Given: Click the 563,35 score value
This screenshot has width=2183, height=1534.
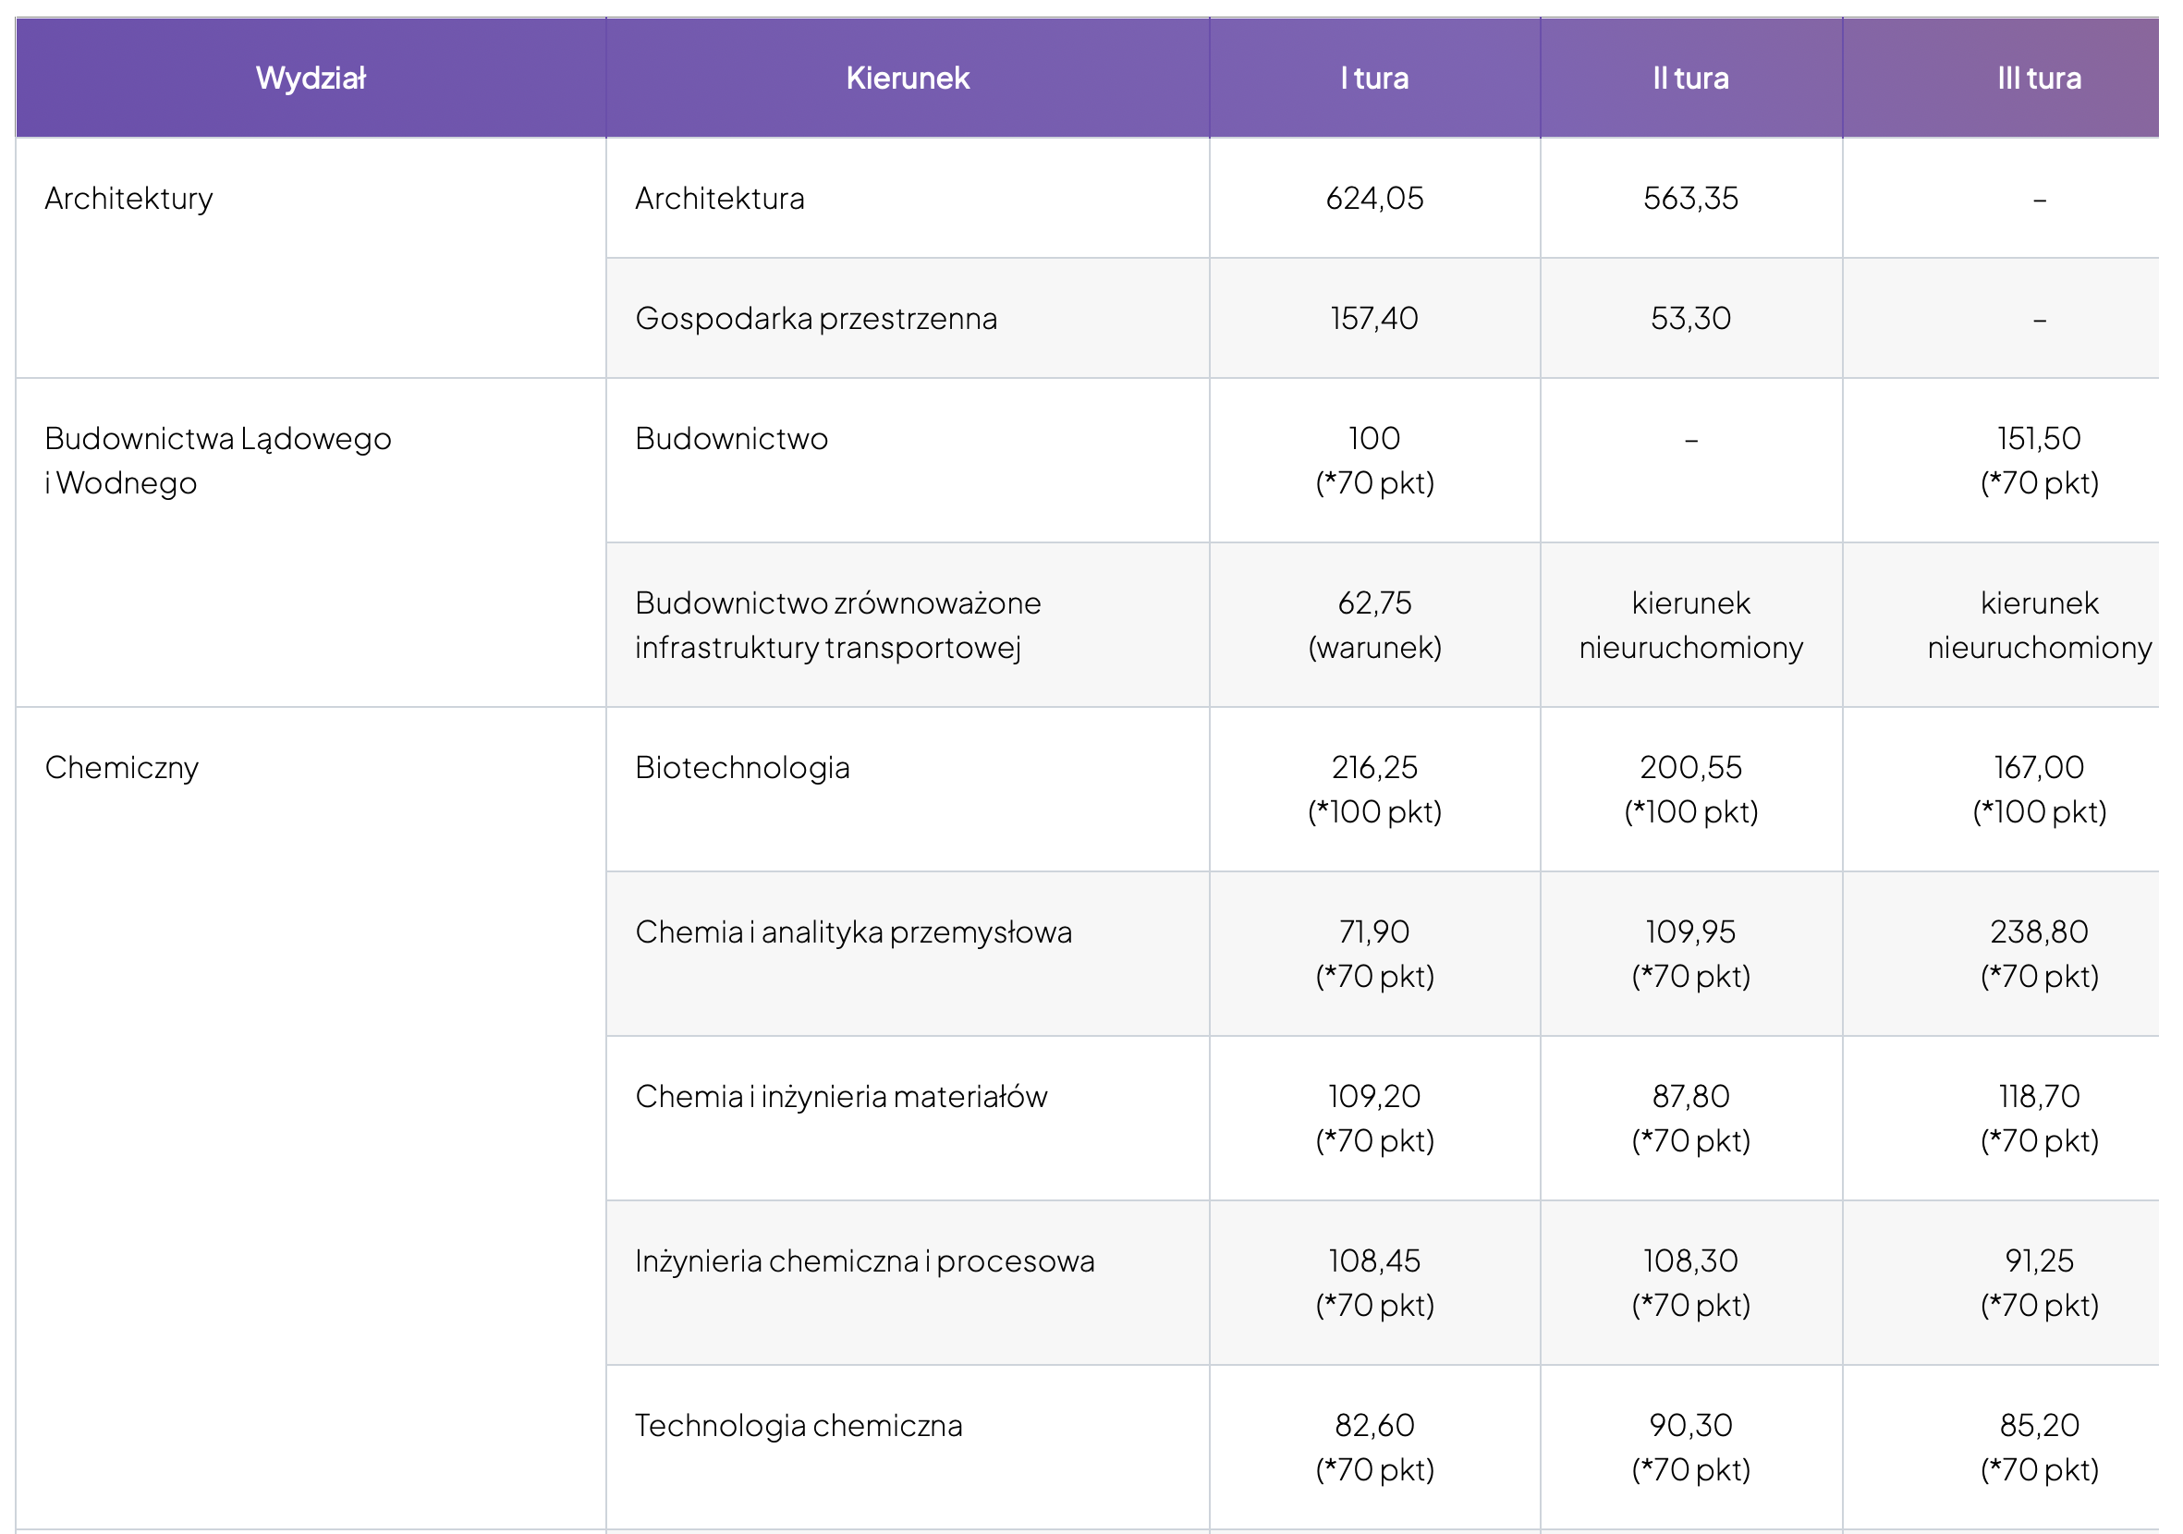Looking at the screenshot, I should 1690,199.
